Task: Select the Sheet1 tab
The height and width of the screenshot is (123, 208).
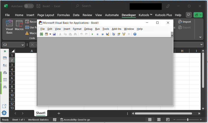Action: click(41, 113)
